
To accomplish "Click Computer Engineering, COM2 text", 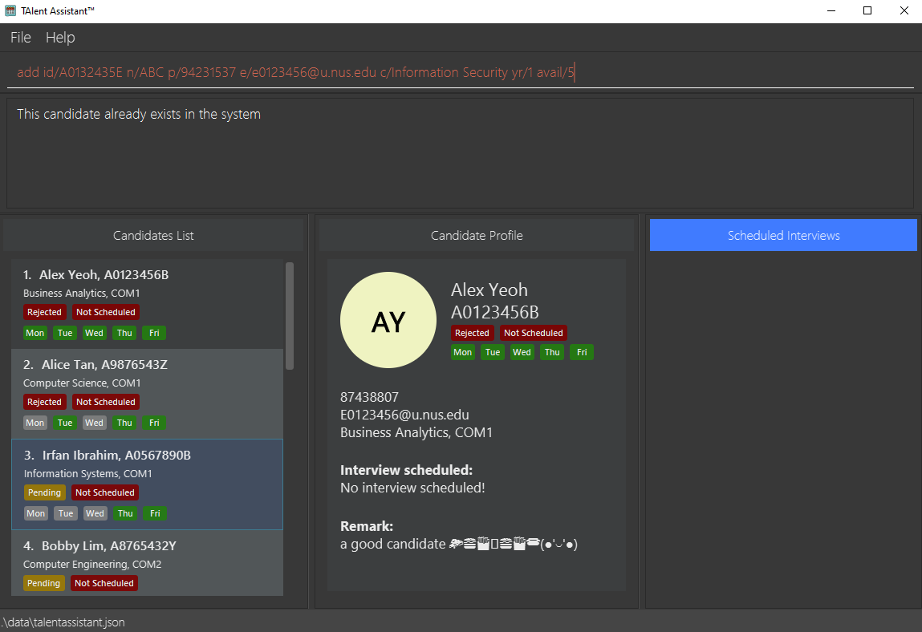I will point(92,564).
